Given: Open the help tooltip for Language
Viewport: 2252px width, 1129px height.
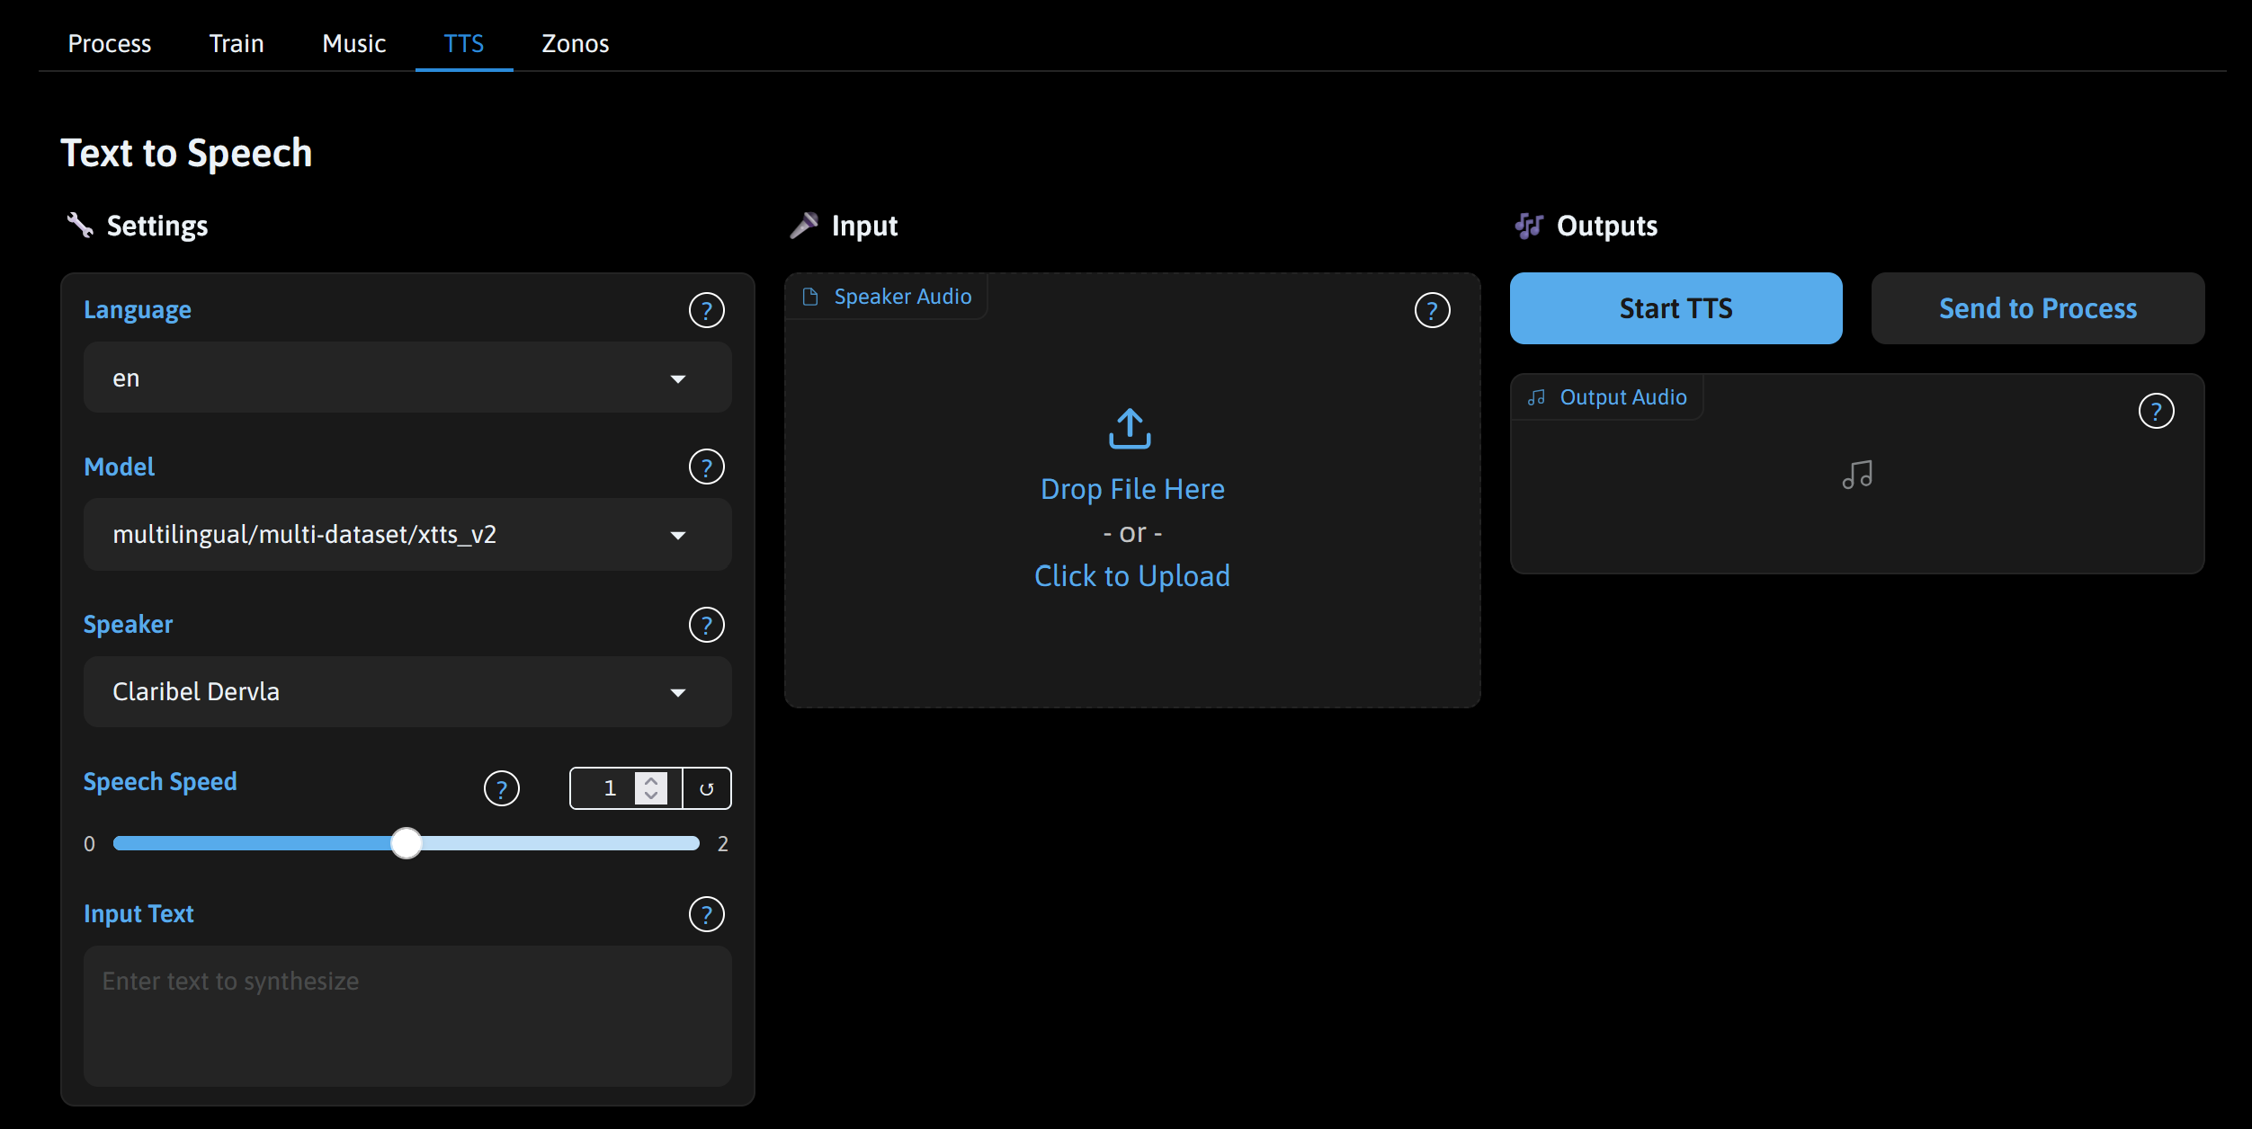Looking at the screenshot, I should (x=708, y=309).
